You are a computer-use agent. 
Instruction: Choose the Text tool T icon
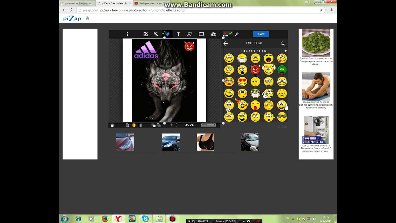tap(178, 34)
